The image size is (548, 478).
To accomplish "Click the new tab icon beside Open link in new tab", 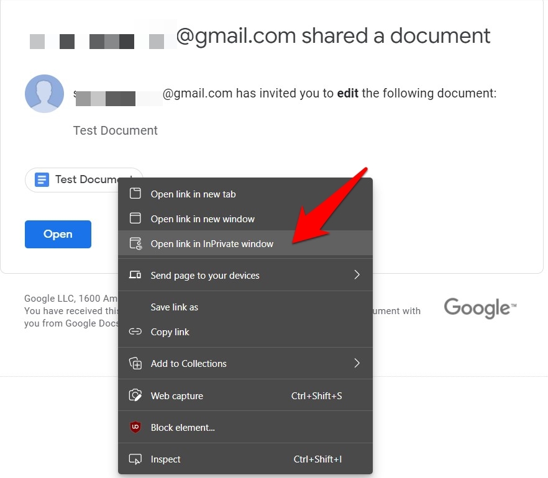I will click(x=135, y=194).
